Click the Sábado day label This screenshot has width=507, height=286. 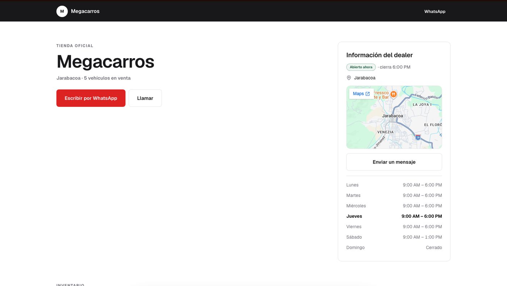coord(354,237)
